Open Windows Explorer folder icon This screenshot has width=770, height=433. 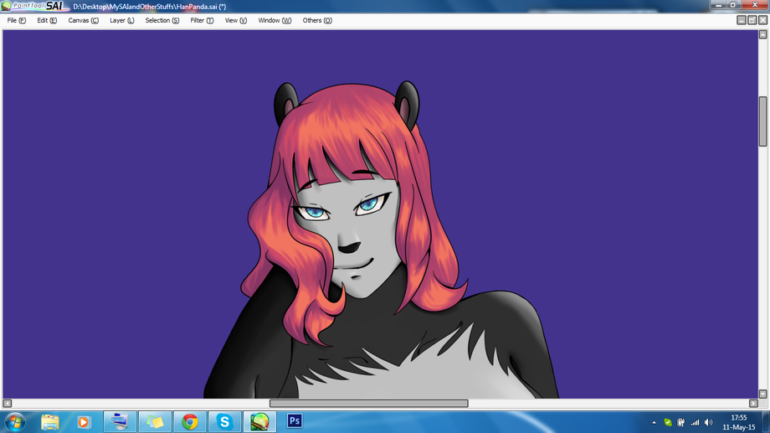49,422
